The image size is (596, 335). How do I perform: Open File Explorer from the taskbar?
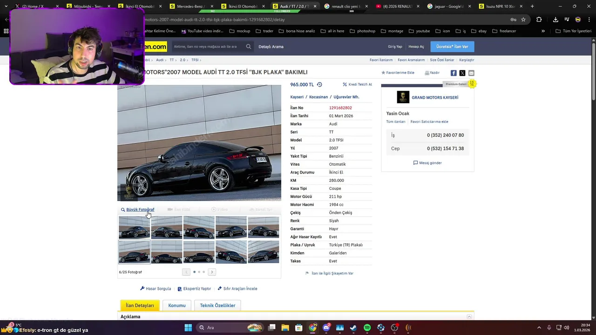285,328
